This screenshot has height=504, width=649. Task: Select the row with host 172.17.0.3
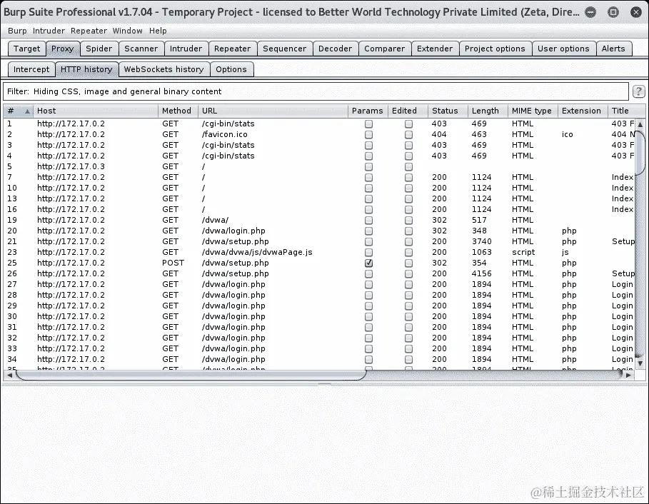point(318,167)
